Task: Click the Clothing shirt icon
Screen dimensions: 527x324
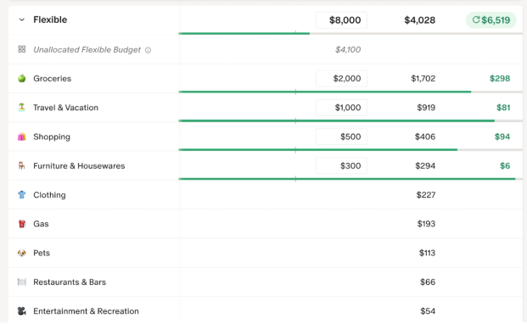Action: tap(22, 195)
